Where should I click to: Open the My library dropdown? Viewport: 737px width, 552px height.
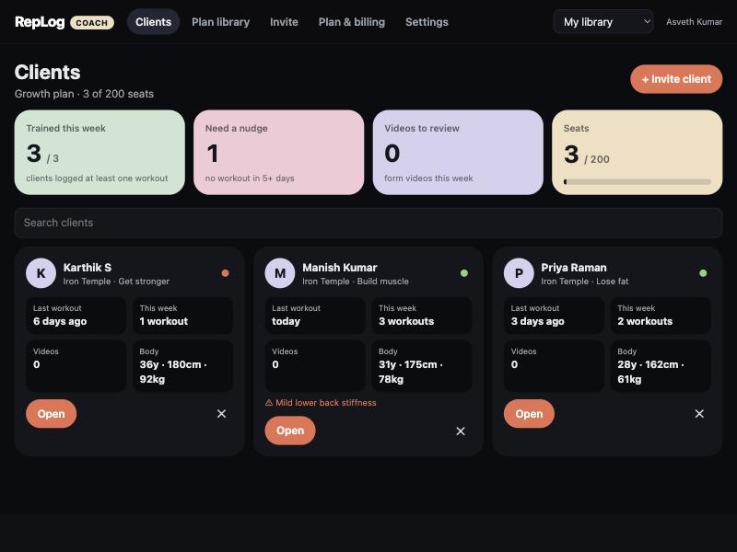[603, 22]
